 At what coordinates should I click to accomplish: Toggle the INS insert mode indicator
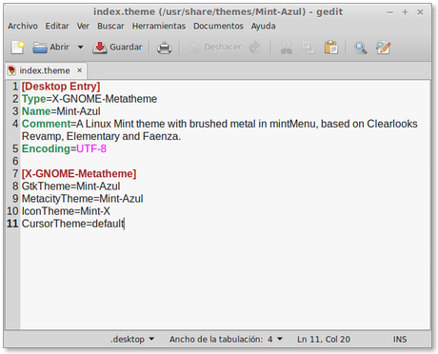[x=400, y=339]
